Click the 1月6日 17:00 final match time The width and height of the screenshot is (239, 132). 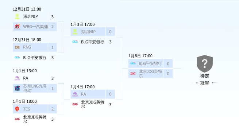(x=140, y=56)
